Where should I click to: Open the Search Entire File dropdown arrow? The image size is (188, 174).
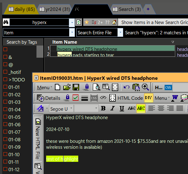(120, 32)
